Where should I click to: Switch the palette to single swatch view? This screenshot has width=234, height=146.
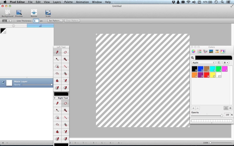226,108
